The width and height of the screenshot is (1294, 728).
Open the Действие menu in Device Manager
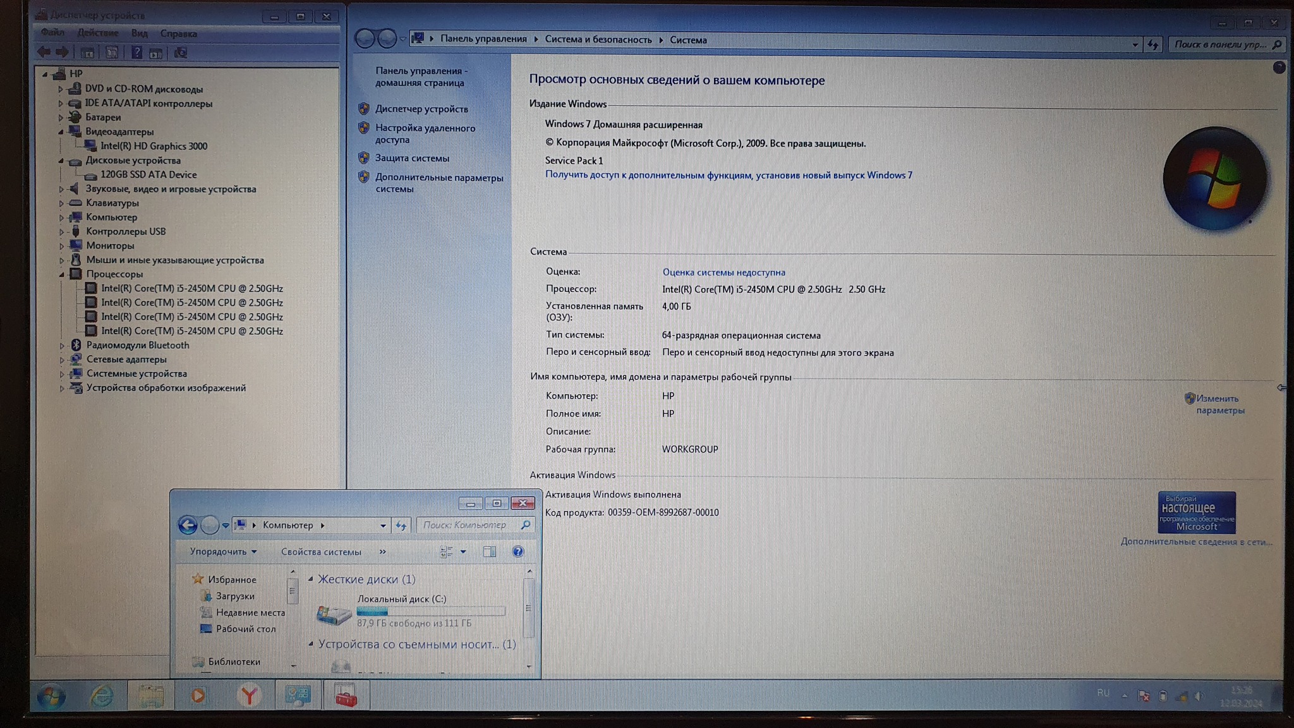click(x=98, y=33)
